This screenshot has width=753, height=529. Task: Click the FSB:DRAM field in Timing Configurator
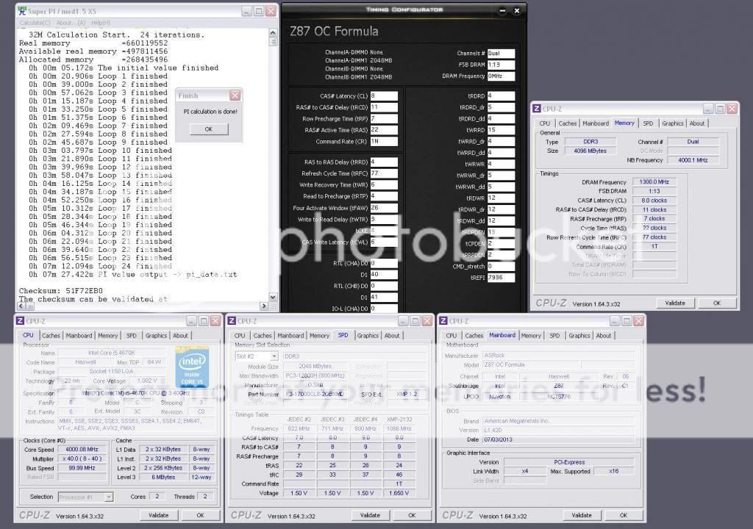[501, 65]
